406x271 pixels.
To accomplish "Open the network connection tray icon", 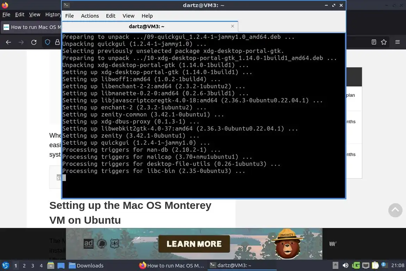I will [365, 265].
